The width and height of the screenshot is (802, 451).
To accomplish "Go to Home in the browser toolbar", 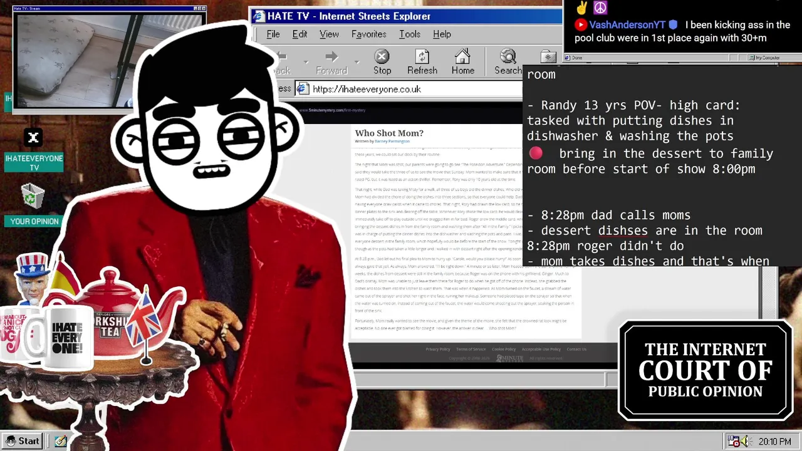I will coord(463,62).
